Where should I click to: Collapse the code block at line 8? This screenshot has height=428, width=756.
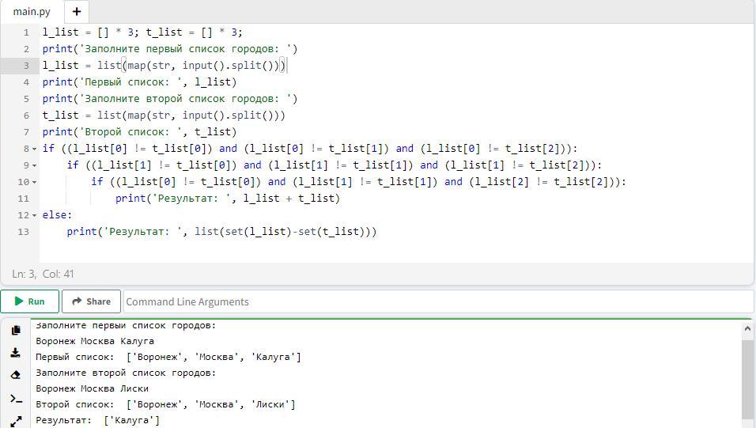tap(35, 149)
